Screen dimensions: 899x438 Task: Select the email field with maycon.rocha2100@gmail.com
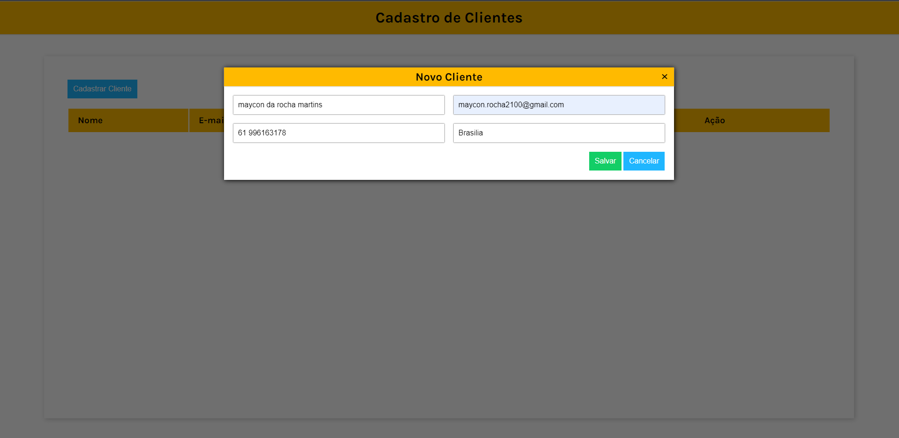[558, 104]
